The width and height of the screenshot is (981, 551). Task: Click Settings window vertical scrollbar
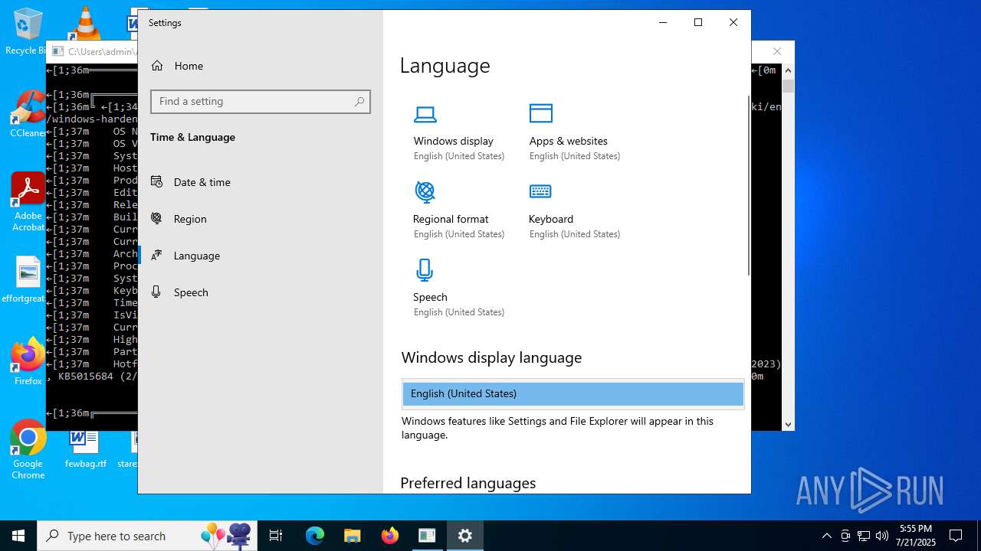(x=749, y=185)
